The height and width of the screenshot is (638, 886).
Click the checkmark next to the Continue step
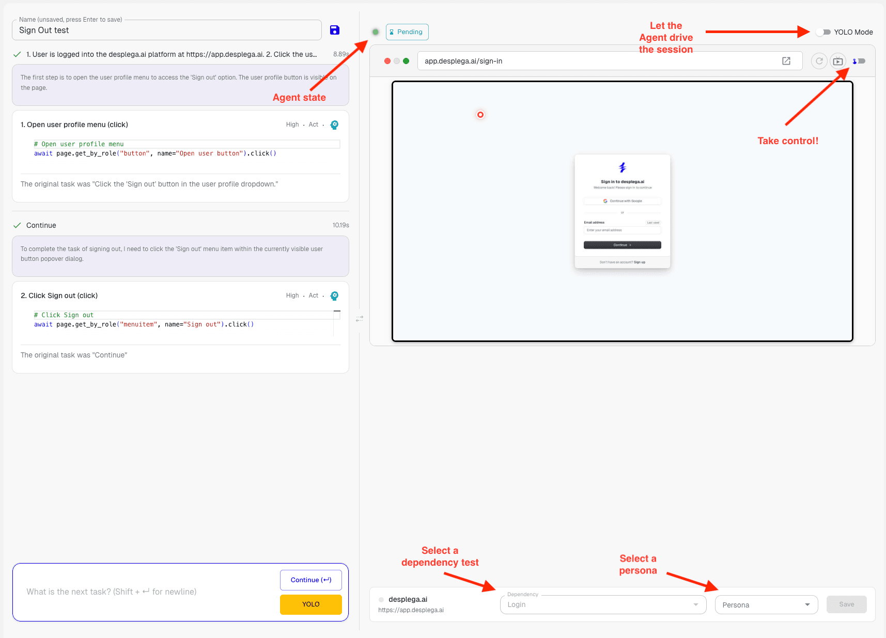point(18,225)
